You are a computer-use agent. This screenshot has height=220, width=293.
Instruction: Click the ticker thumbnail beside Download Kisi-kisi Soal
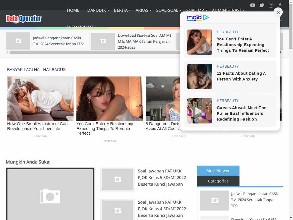click(x=103, y=41)
